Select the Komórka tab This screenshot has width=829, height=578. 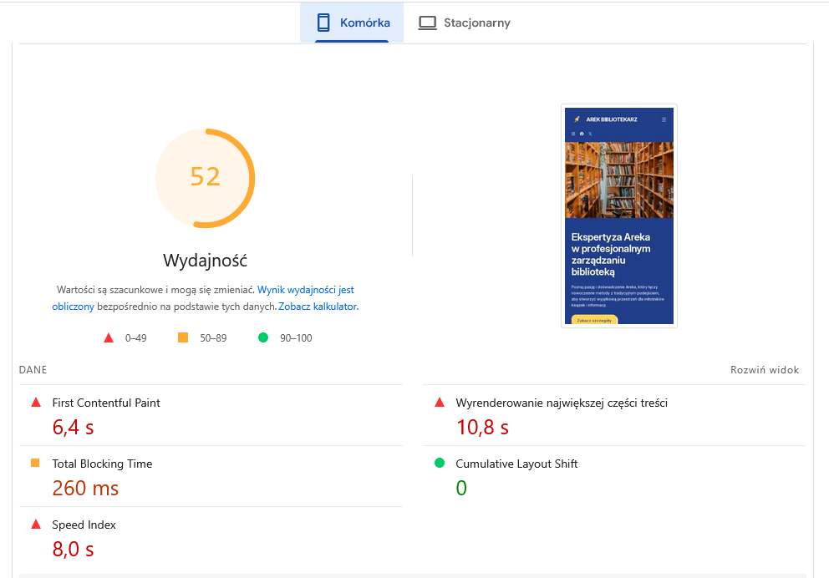tap(359, 23)
